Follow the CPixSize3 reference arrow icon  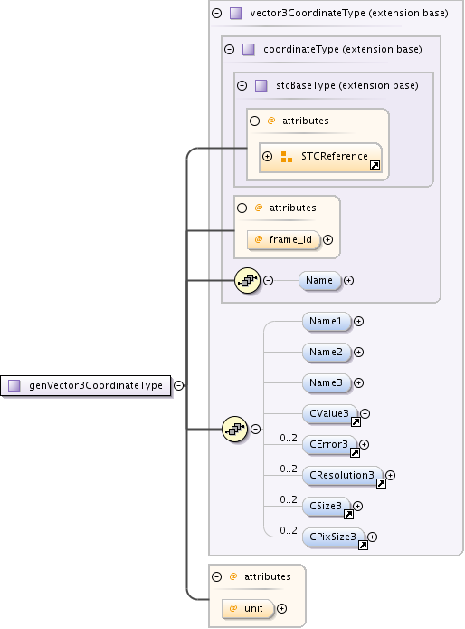[363, 545]
